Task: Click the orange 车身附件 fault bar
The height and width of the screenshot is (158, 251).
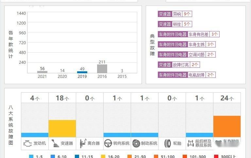Action: pos(227,126)
